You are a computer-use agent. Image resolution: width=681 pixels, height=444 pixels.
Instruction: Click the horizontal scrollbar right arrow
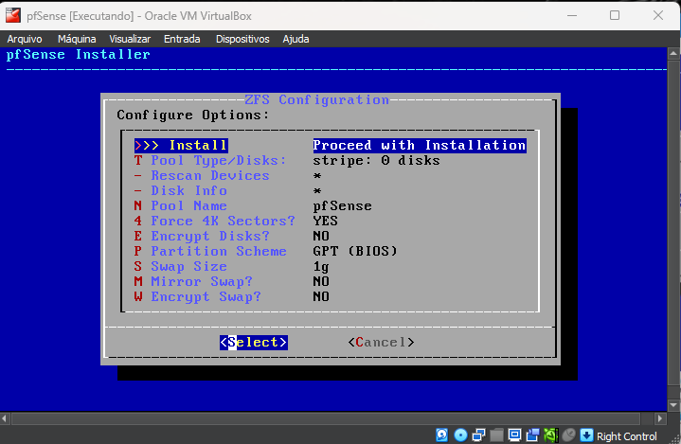point(660,418)
